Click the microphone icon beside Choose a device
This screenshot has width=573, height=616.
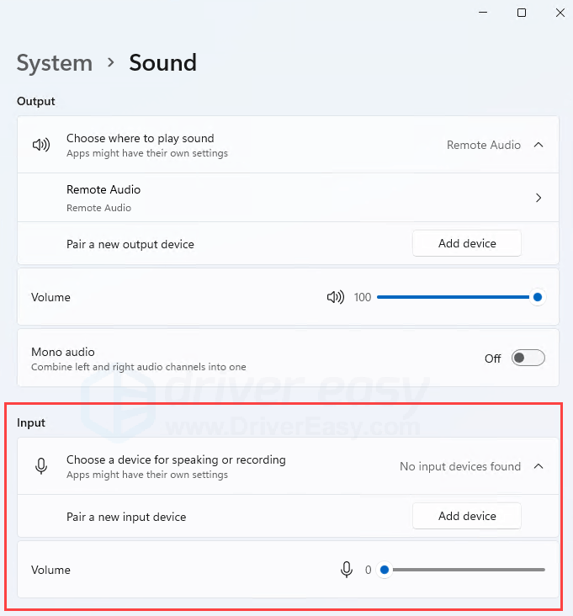41,466
